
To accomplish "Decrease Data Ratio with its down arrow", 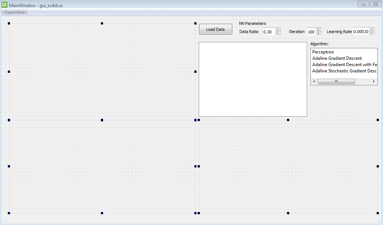I will pos(277,33).
